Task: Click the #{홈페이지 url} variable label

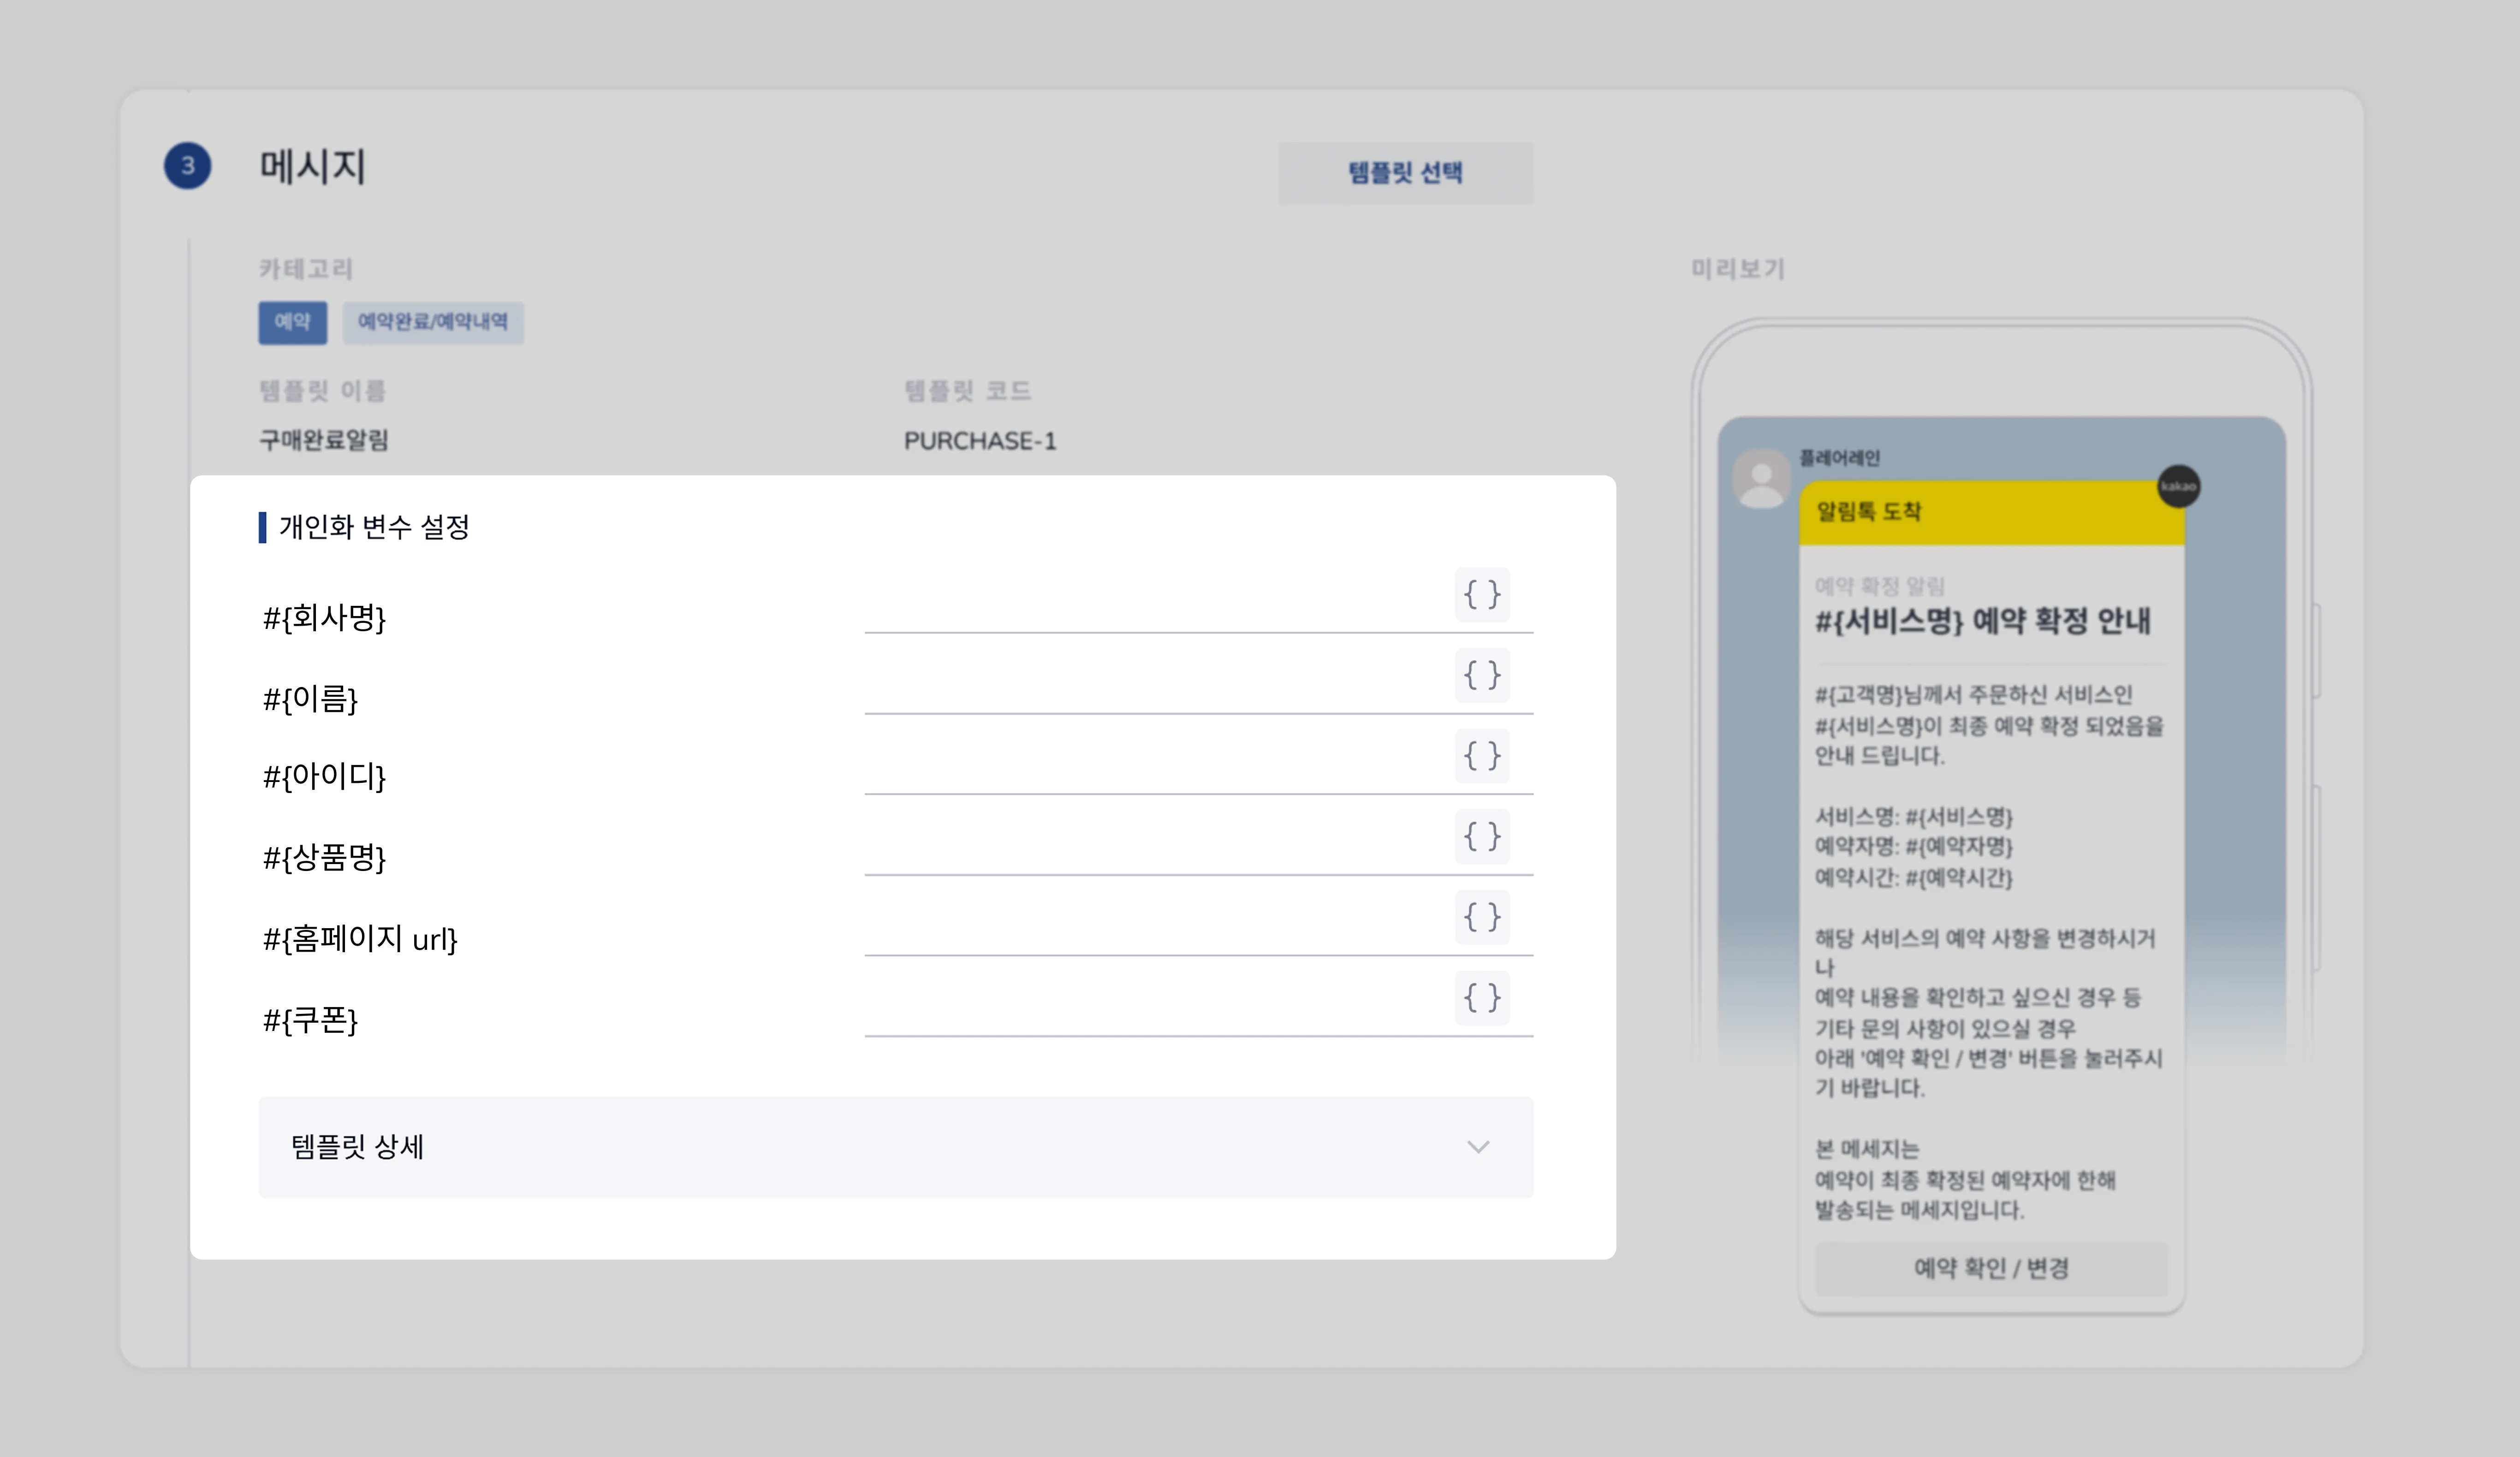Action: pyautogui.click(x=360, y=939)
